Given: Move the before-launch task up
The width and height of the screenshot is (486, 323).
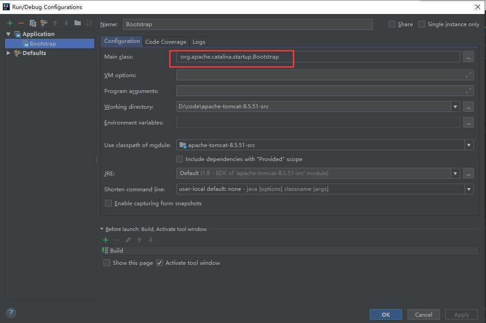Looking at the screenshot, I should [139, 240].
